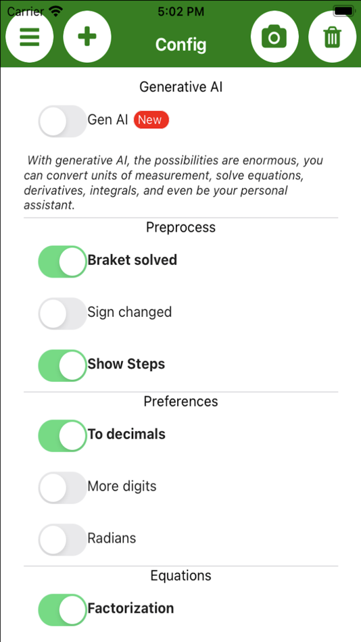The width and height of the screenshot is (361, 642).
Task: Tap the Equations section header
Action: [x=180, y=576]
